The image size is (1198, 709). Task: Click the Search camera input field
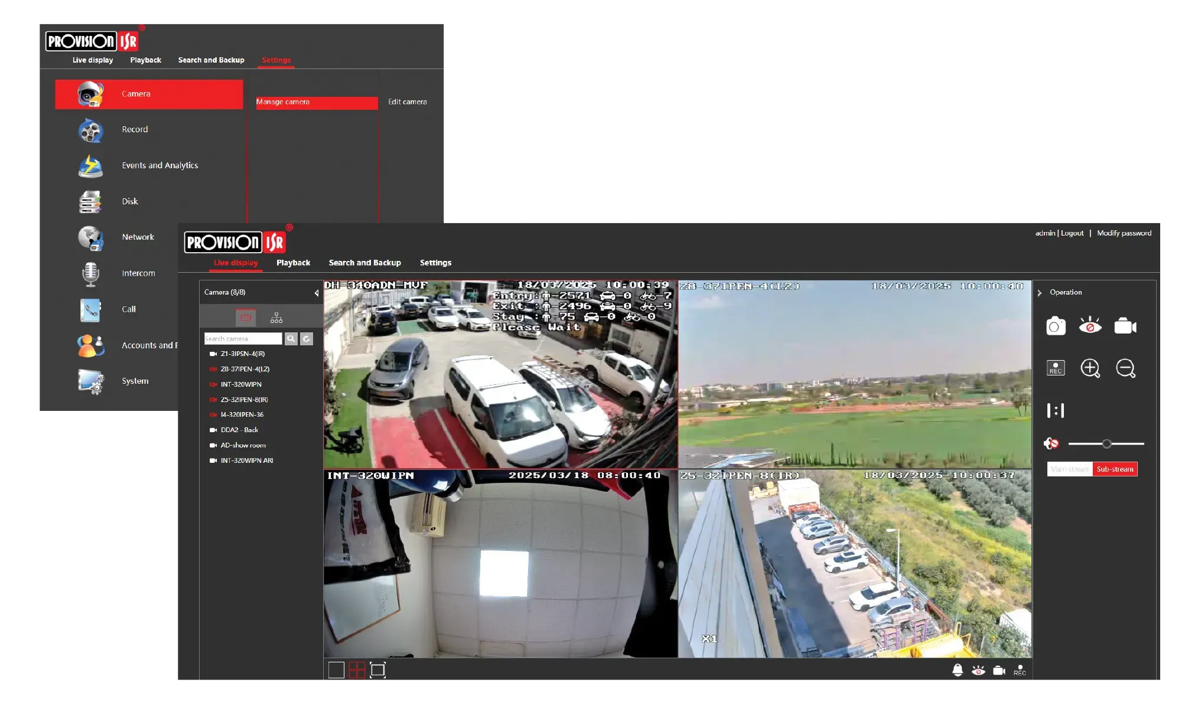coord(243,338)
